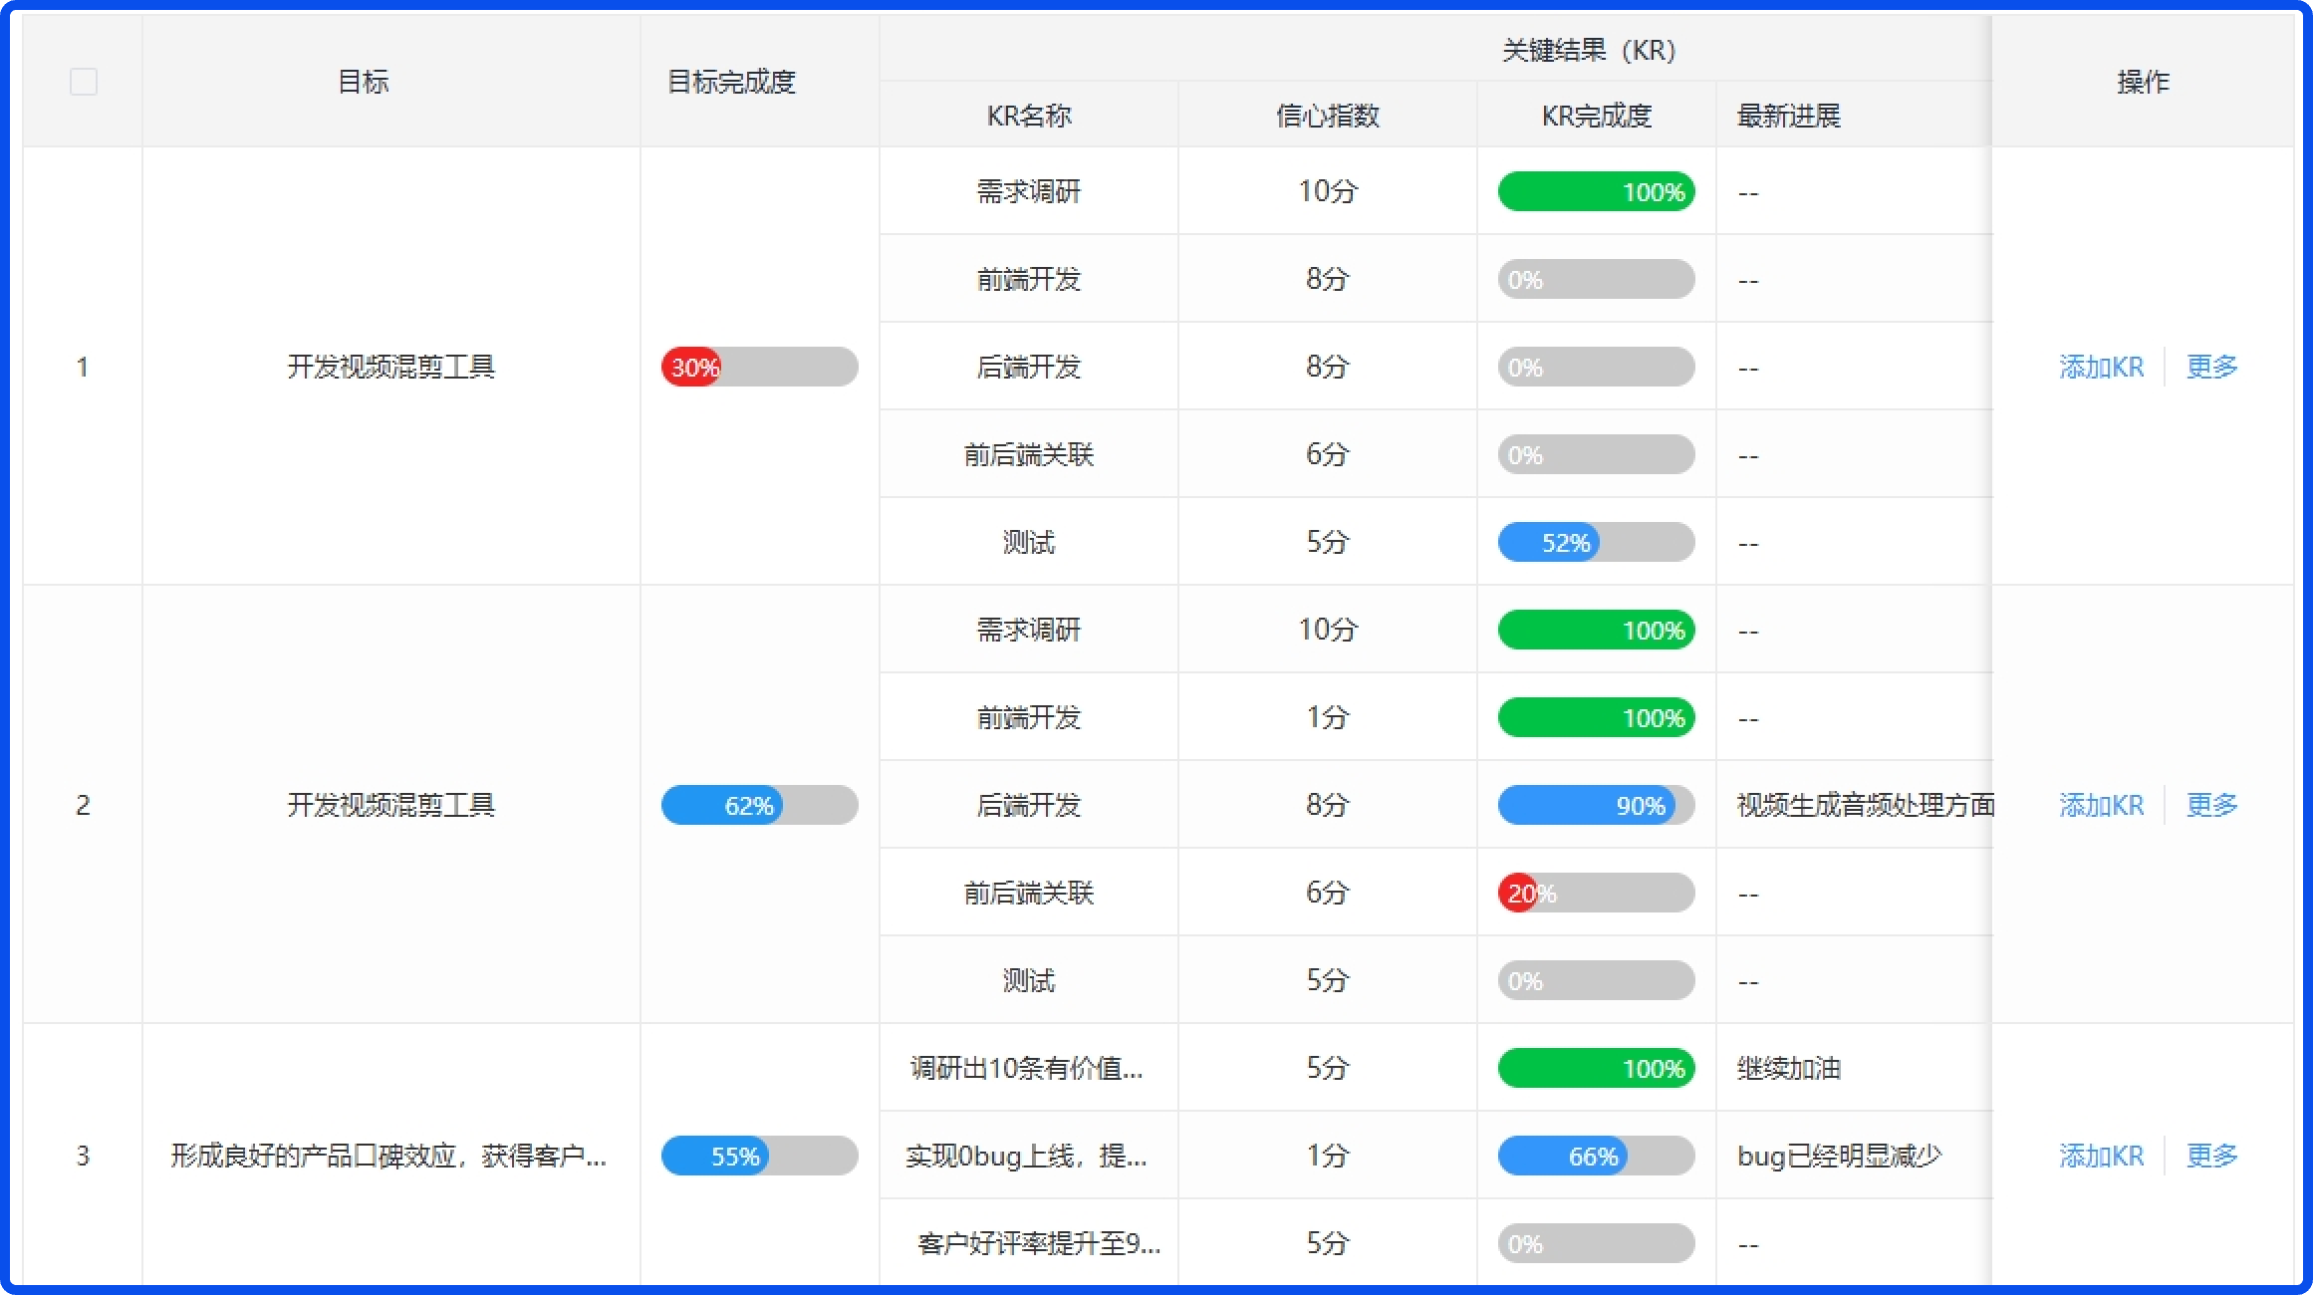Click the 66% bar for 实现0bug上线 KR
The image size is (2313, 1295).
pyautogui.click(x=1594, y=1156)
